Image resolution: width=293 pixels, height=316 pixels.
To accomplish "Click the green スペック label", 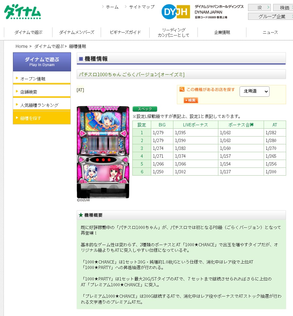I will pos(145,109).
